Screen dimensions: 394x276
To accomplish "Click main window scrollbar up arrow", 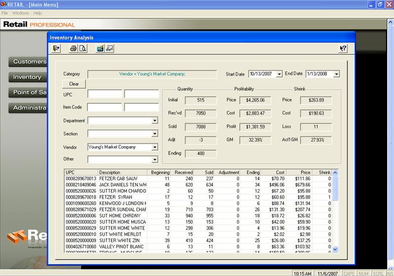I will pos(390,22).
